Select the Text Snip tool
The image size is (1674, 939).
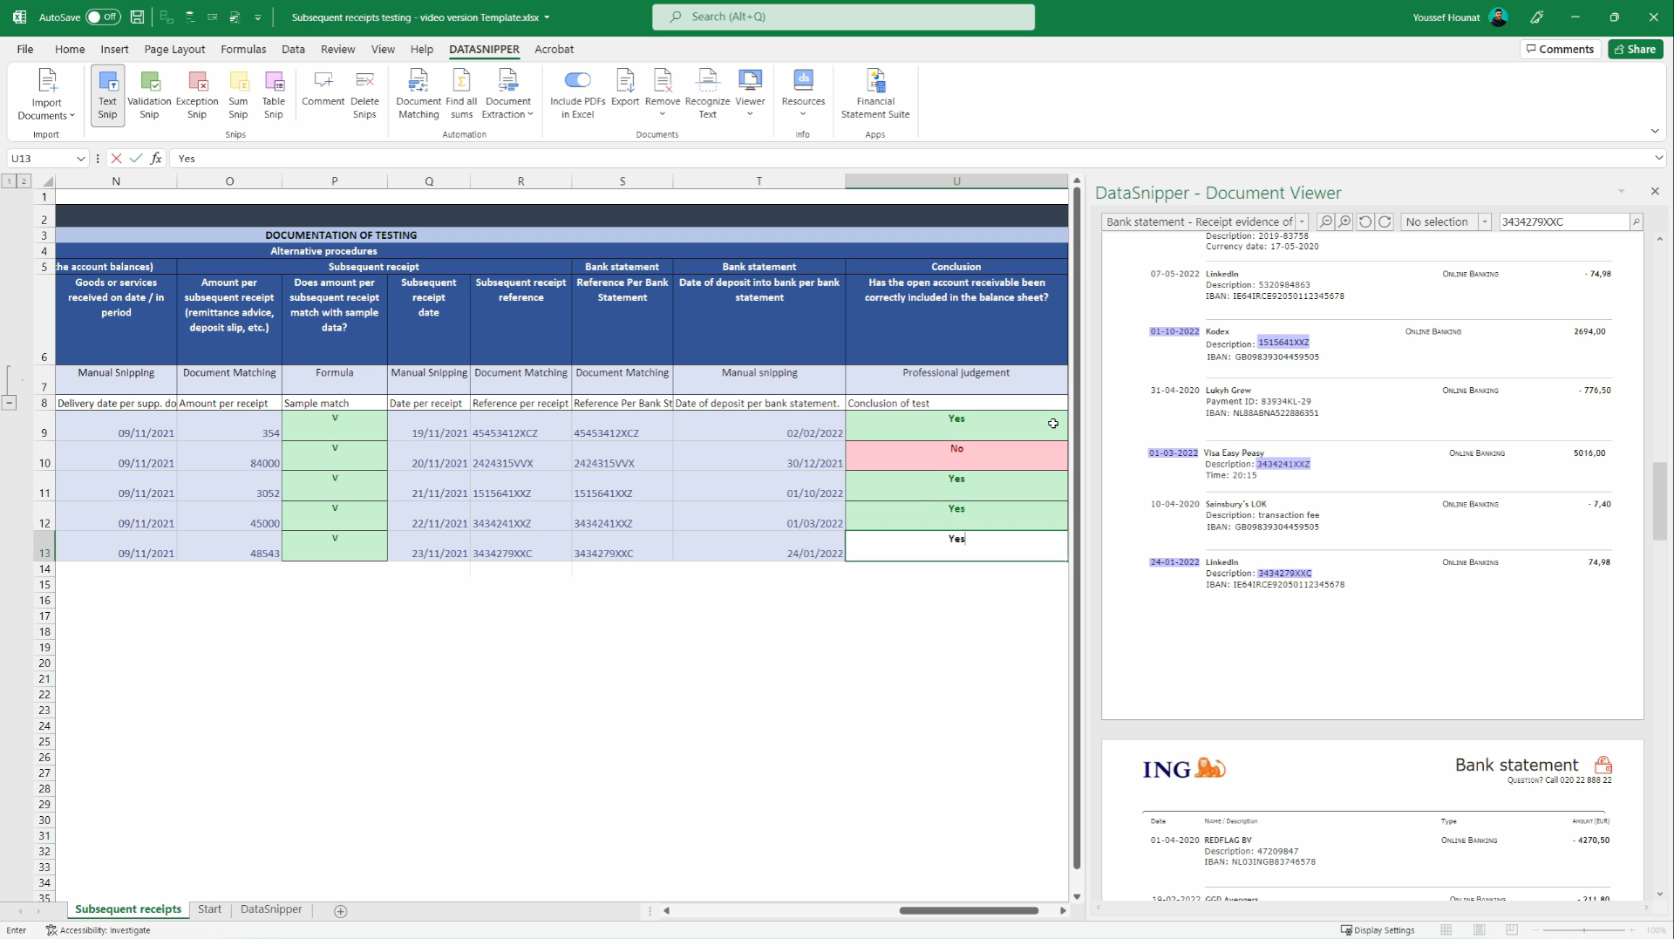pos(106,94)
